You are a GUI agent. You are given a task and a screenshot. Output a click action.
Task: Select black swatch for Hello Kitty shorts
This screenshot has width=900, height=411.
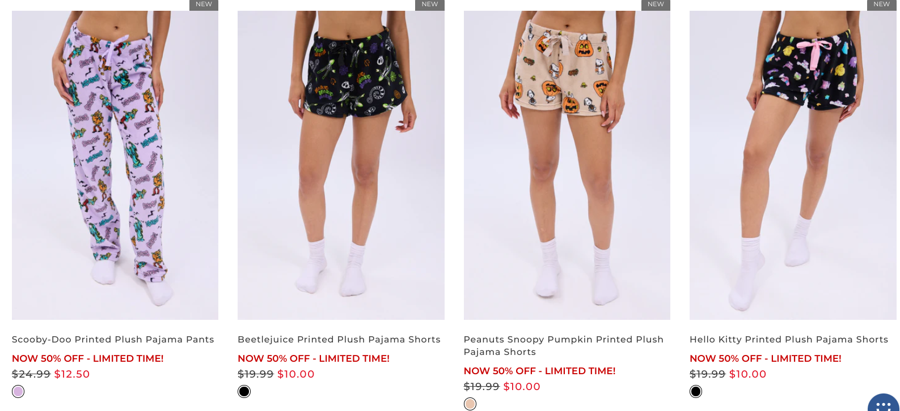tap(696, 392)
